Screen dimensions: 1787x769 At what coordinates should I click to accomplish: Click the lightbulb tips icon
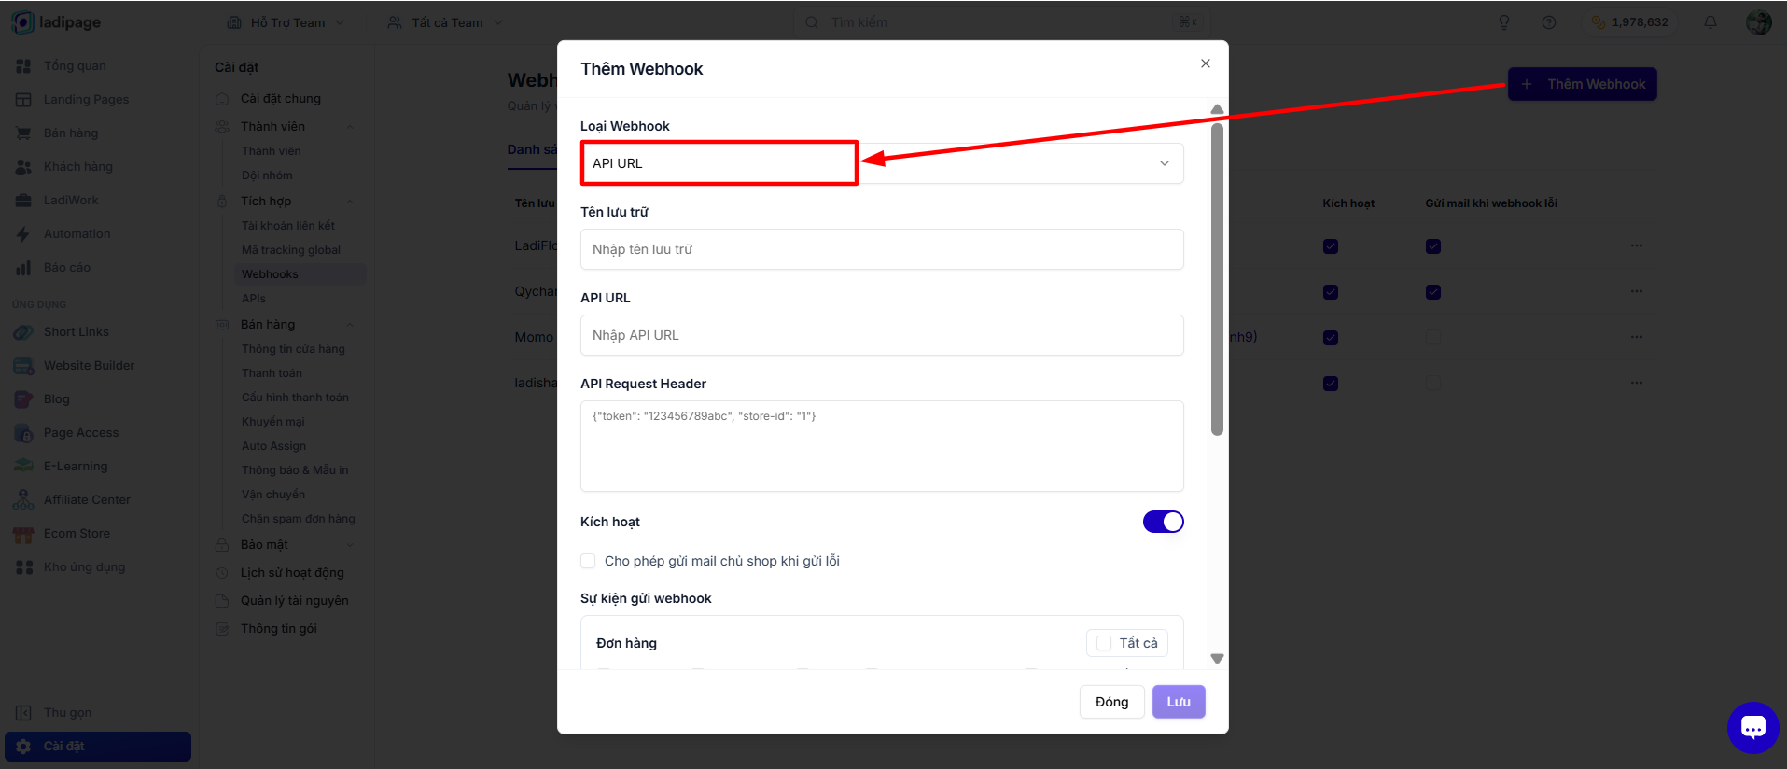point(1504,22)
